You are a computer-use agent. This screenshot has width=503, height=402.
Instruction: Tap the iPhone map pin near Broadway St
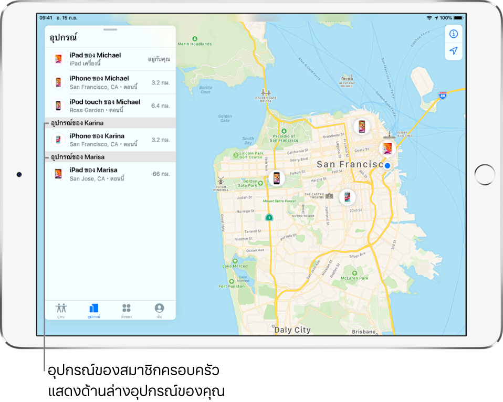[362, 126]
